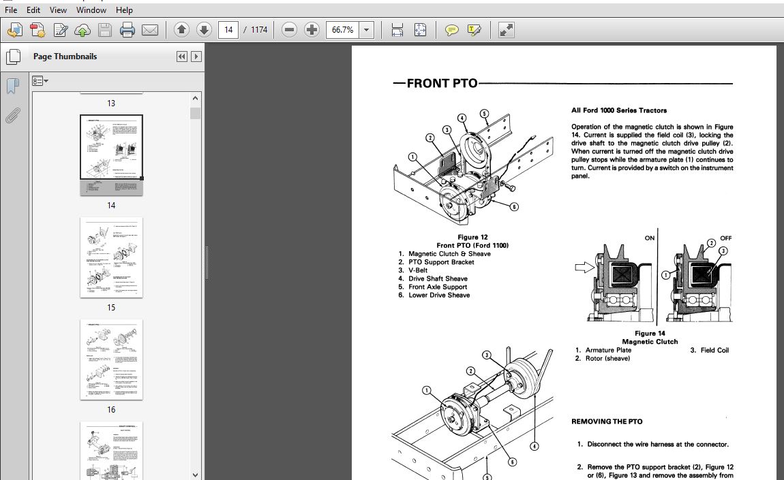Click the Open file toolbar icon
Viewport: 784px width, 480px height.
pos(14,30)
